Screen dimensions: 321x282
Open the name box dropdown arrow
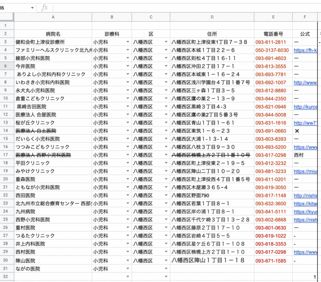tap(33, 8)
